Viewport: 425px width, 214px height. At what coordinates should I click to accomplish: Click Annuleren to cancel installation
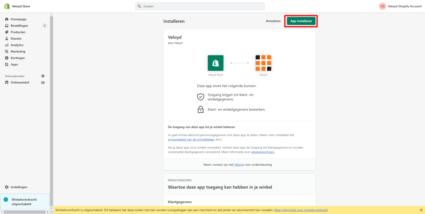[x=273, y=21]
